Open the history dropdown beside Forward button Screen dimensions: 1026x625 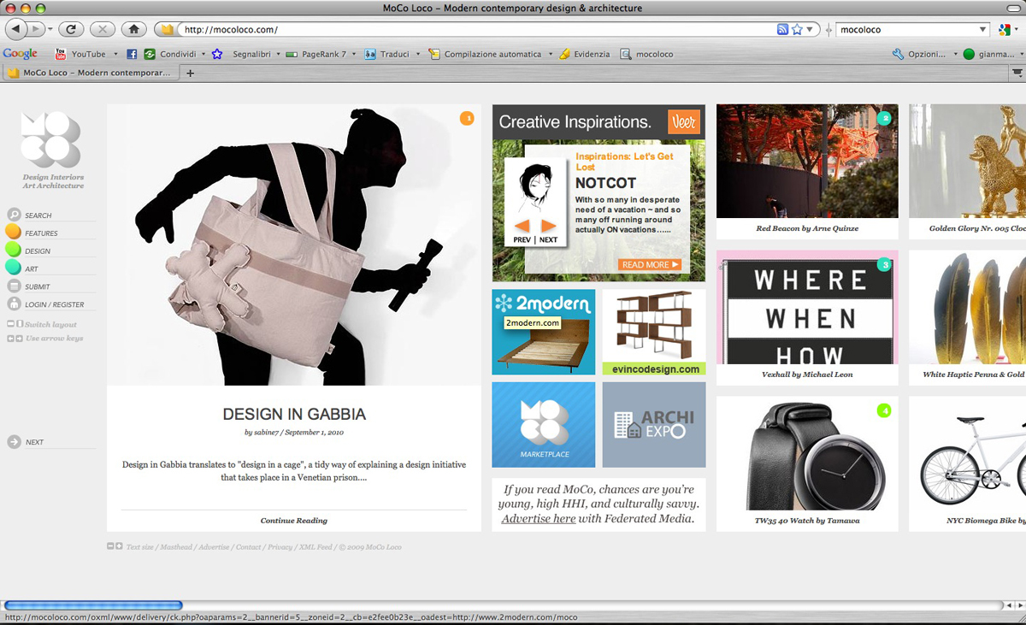50,30
